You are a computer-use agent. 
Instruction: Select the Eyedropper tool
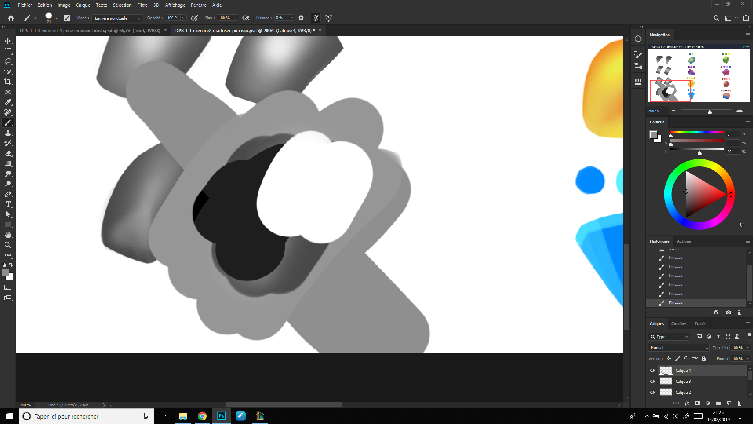pos(8,102)
